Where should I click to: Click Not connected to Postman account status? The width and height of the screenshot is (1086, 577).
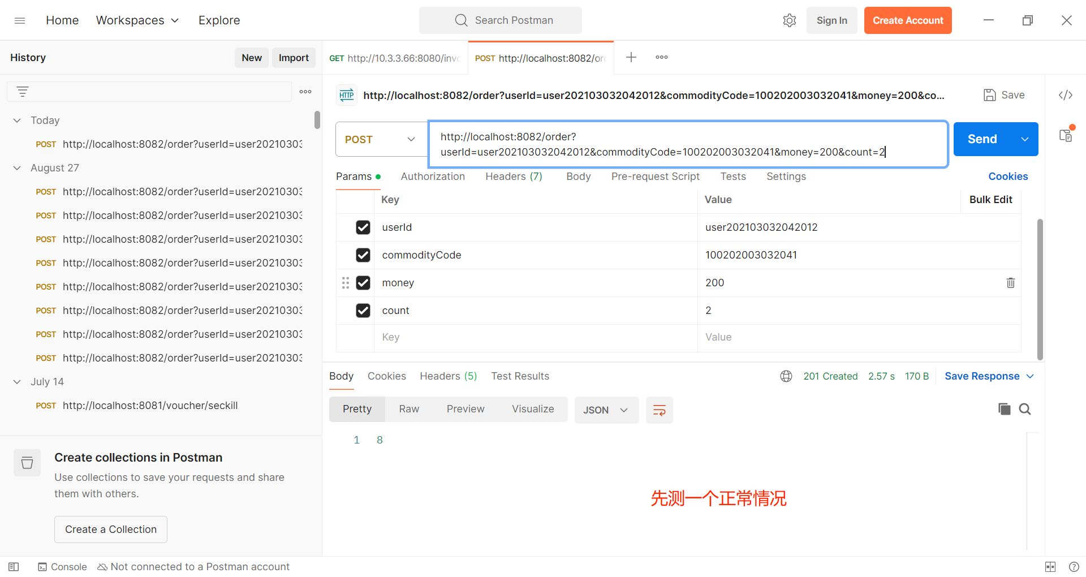click(193, 567)
